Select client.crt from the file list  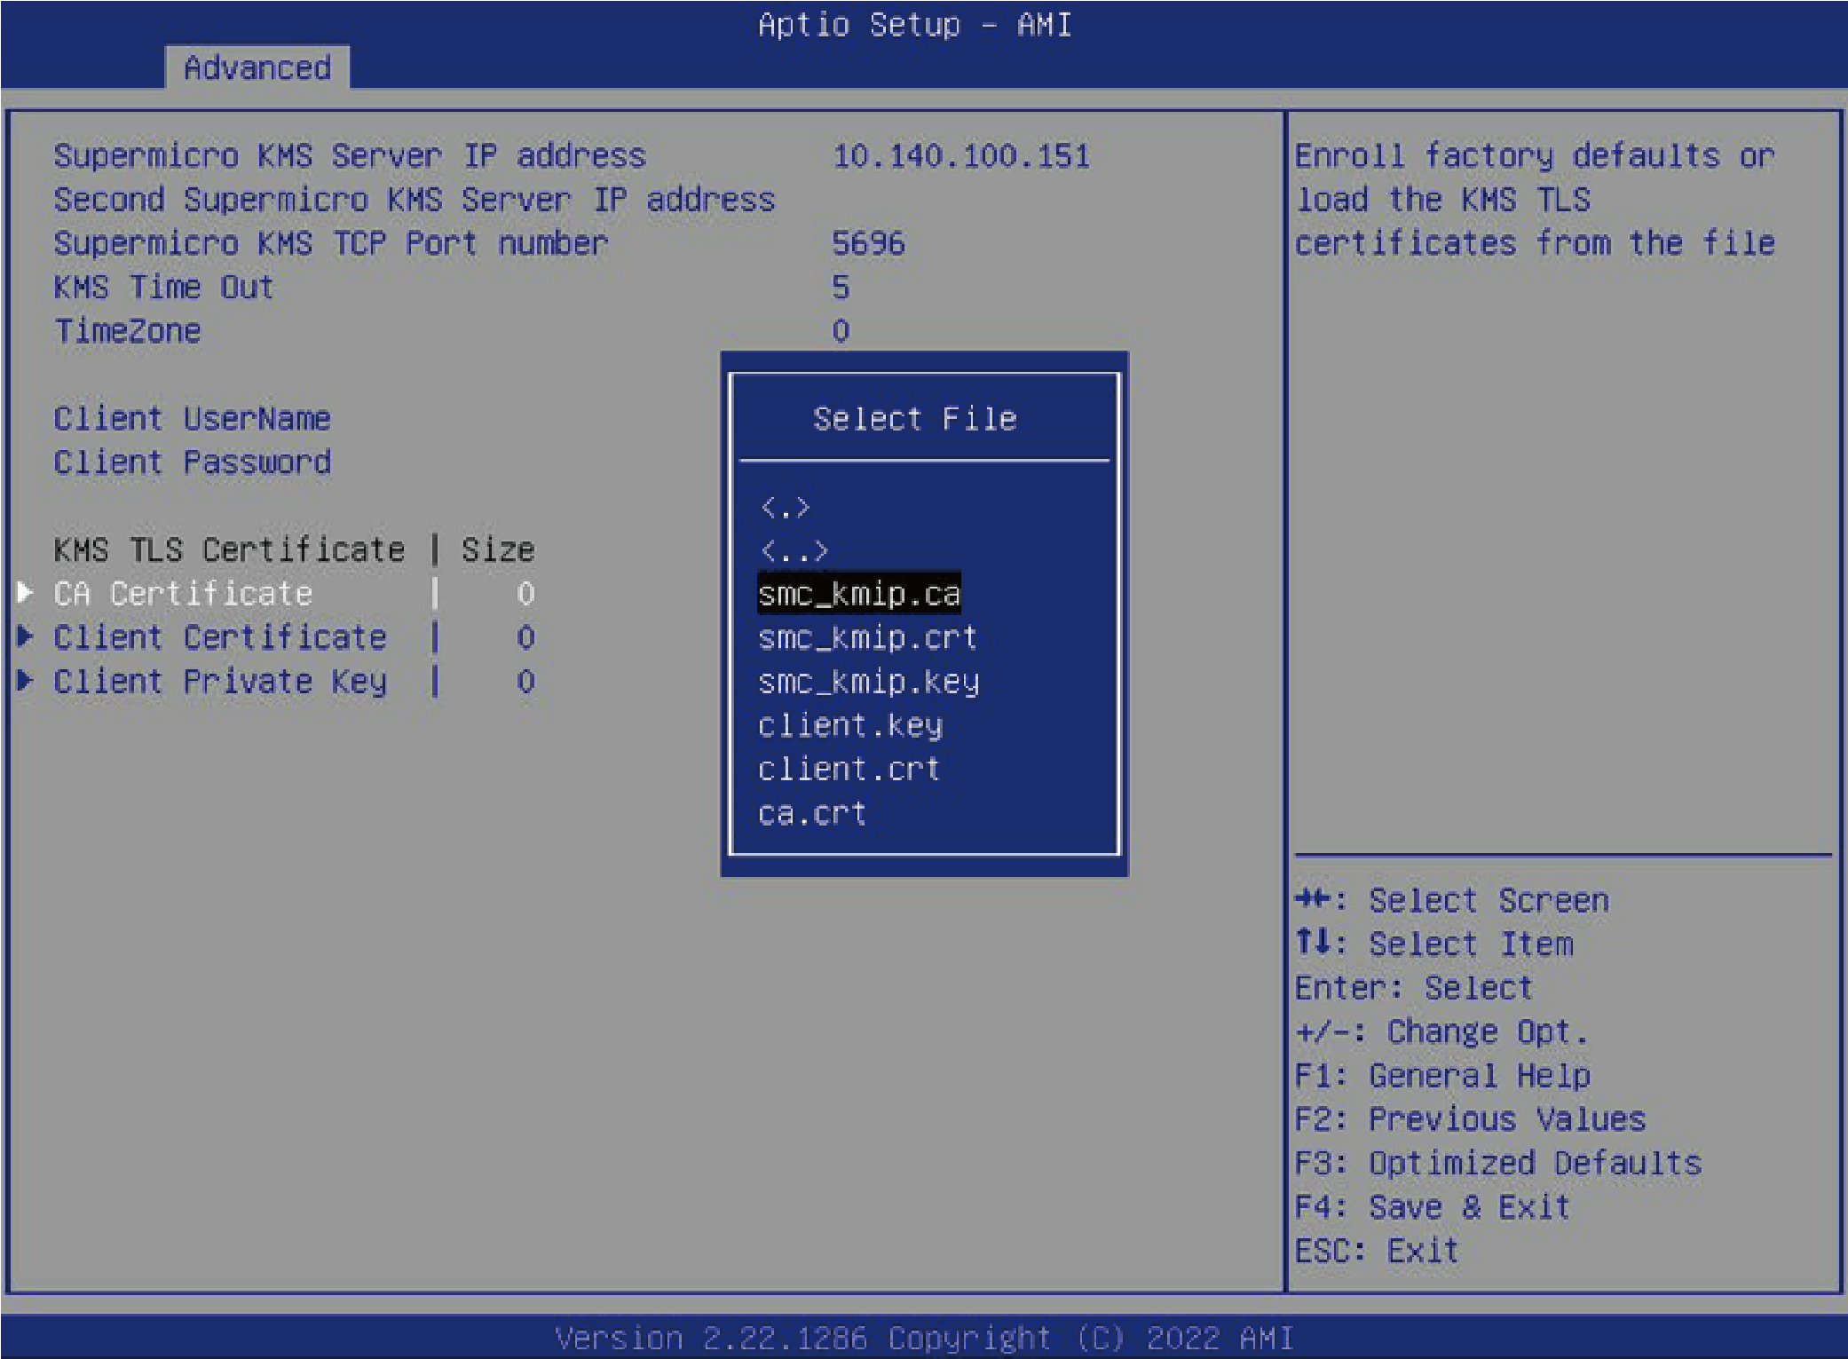click(848, 769)
